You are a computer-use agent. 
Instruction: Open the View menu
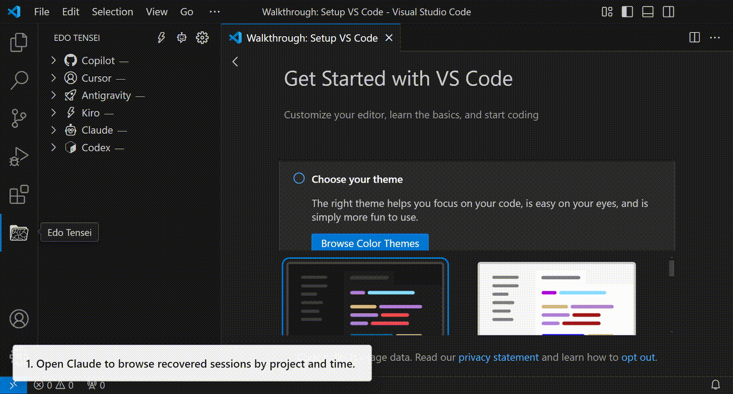tap(156, 11)
